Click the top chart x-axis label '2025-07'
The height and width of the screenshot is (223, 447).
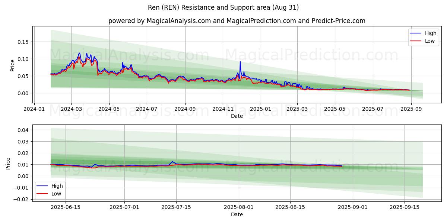point(372,109)
